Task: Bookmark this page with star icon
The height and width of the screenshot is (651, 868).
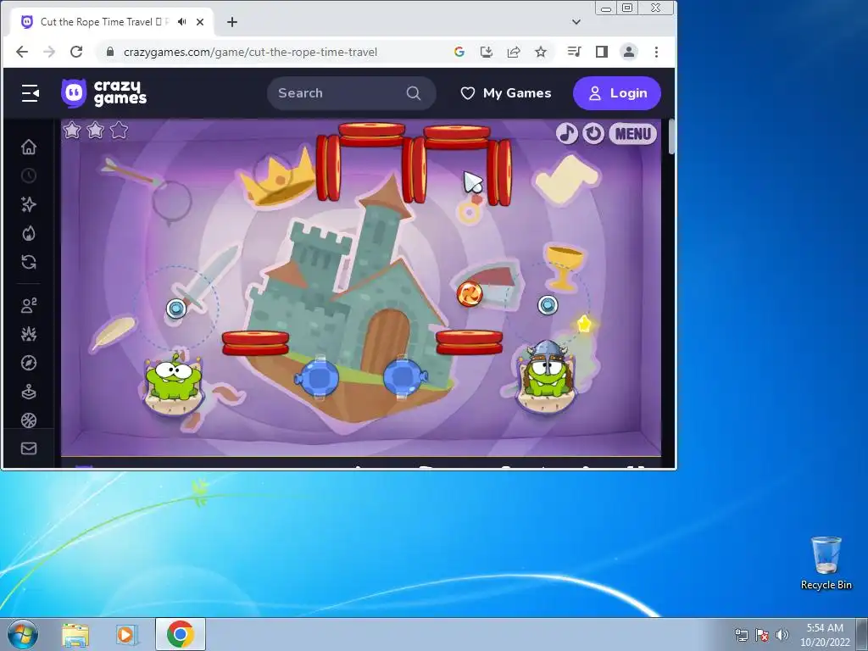Action: click(x=541, y=52)
